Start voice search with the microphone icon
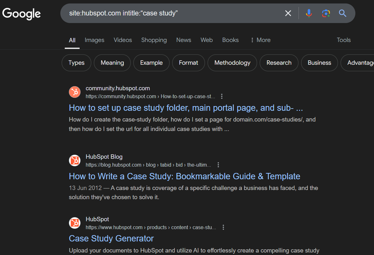This screenshot has height=255, width=374. [309, 13]
